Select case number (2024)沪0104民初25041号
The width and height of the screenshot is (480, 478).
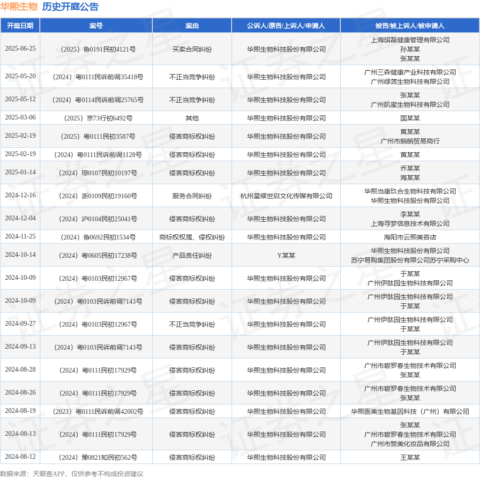click(96, 219)
